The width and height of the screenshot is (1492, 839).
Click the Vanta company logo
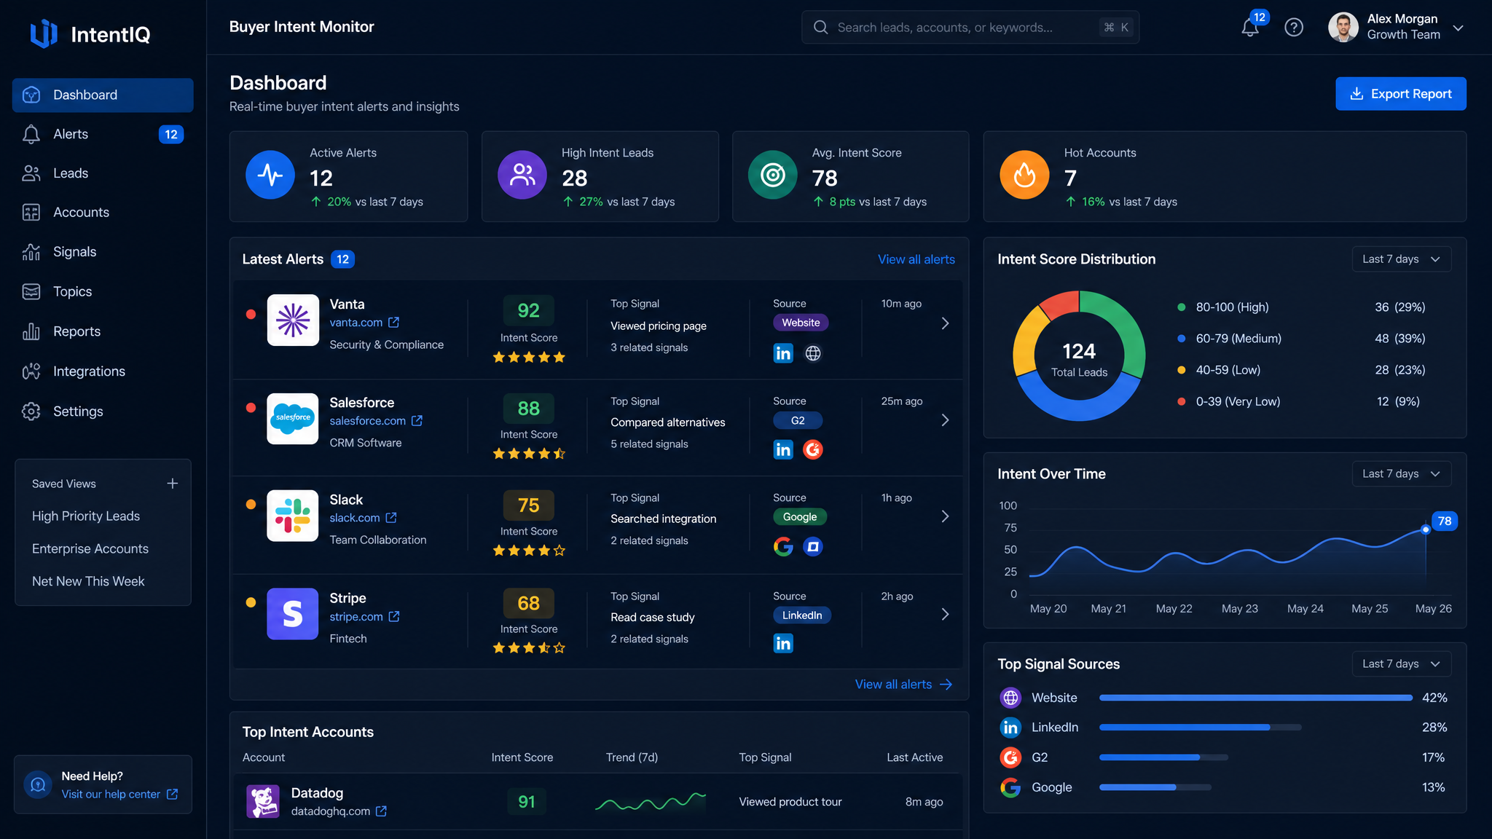[293, 320]
